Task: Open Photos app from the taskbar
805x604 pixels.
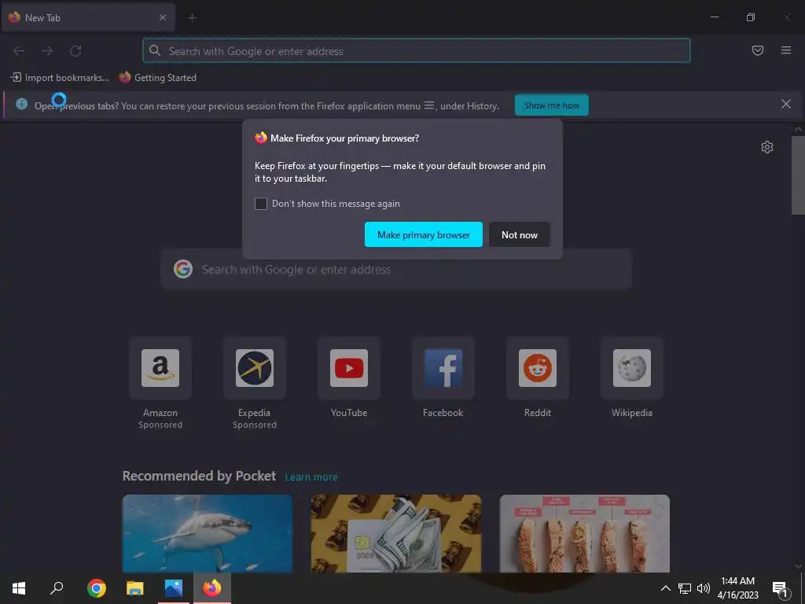Action: click(x=174, y=588)
